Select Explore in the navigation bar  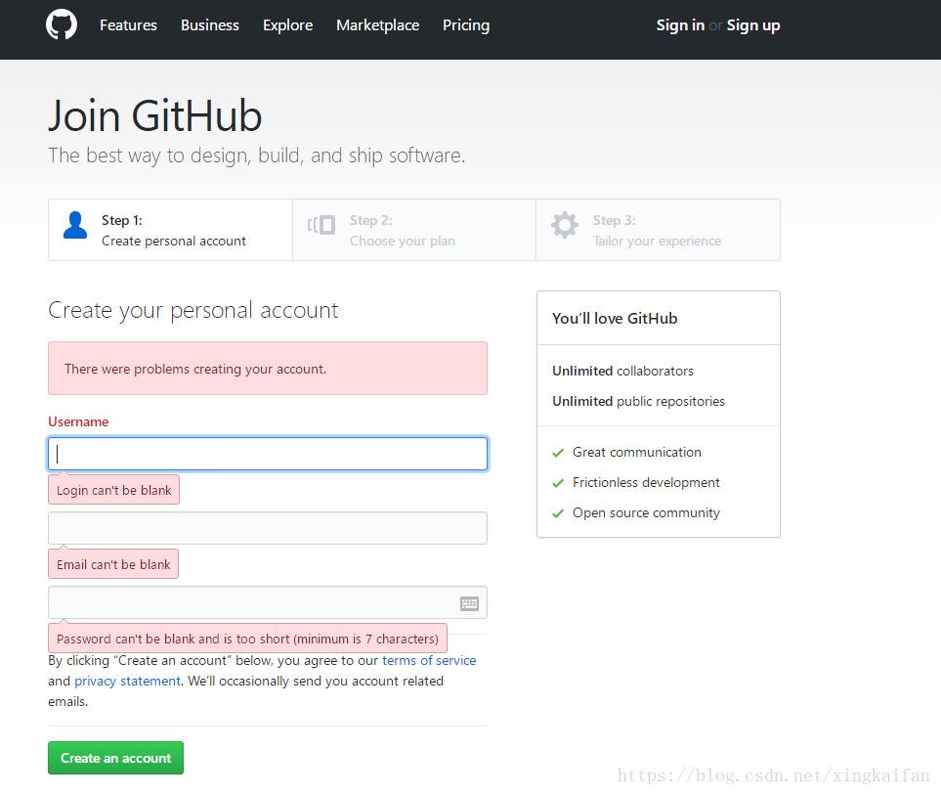(x=287, y=25)
